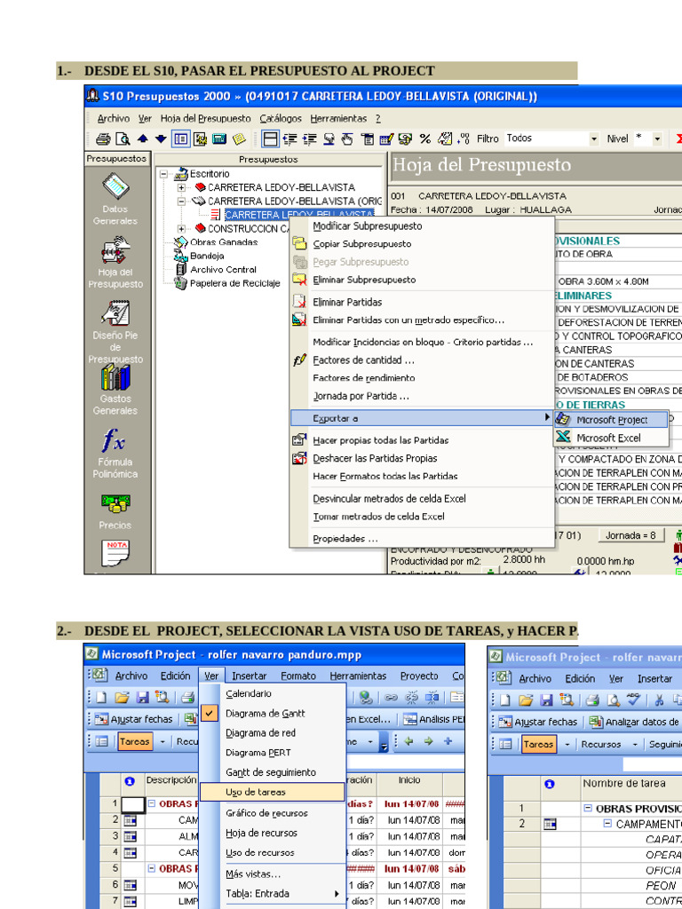
Task: Open the Gastos Generales books icon
Action: coord(115,378)
